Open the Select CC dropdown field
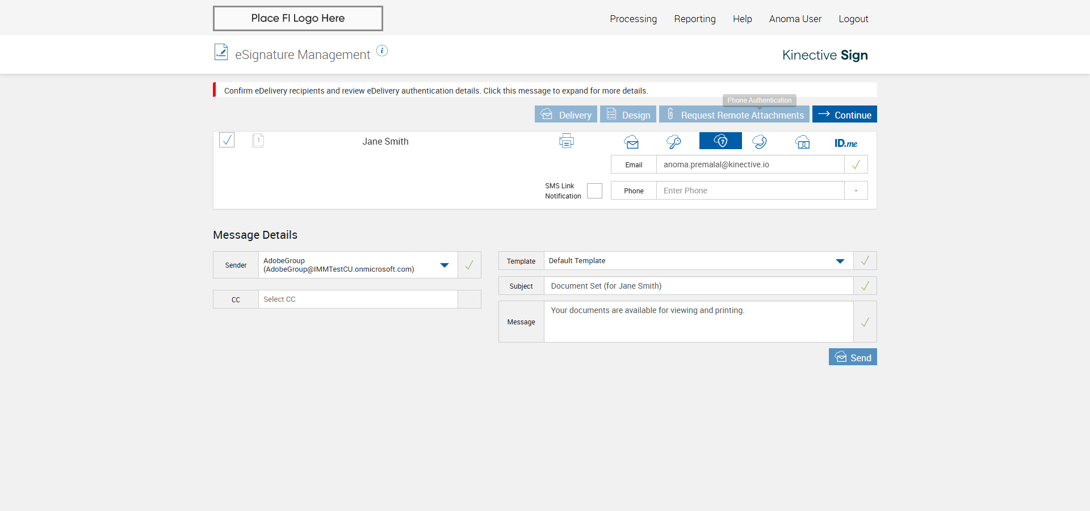This screenshot has height=511, width=1090. (358, 299)
